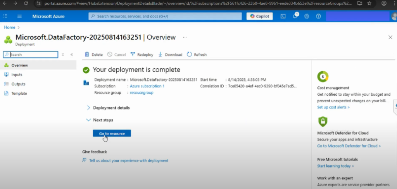Reload the page in browser
This screenshot has height=189, width=397.
point(26,3)
